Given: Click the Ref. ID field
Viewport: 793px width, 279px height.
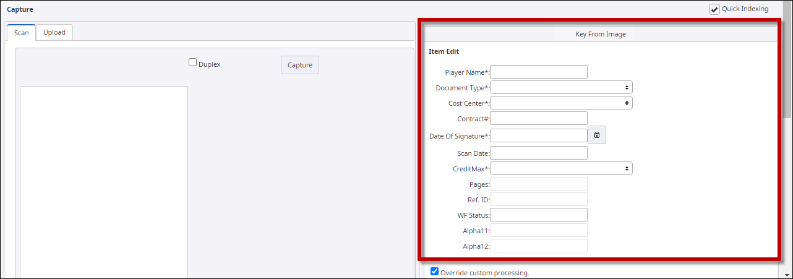Looking at the screenshot, I should 539,199.
